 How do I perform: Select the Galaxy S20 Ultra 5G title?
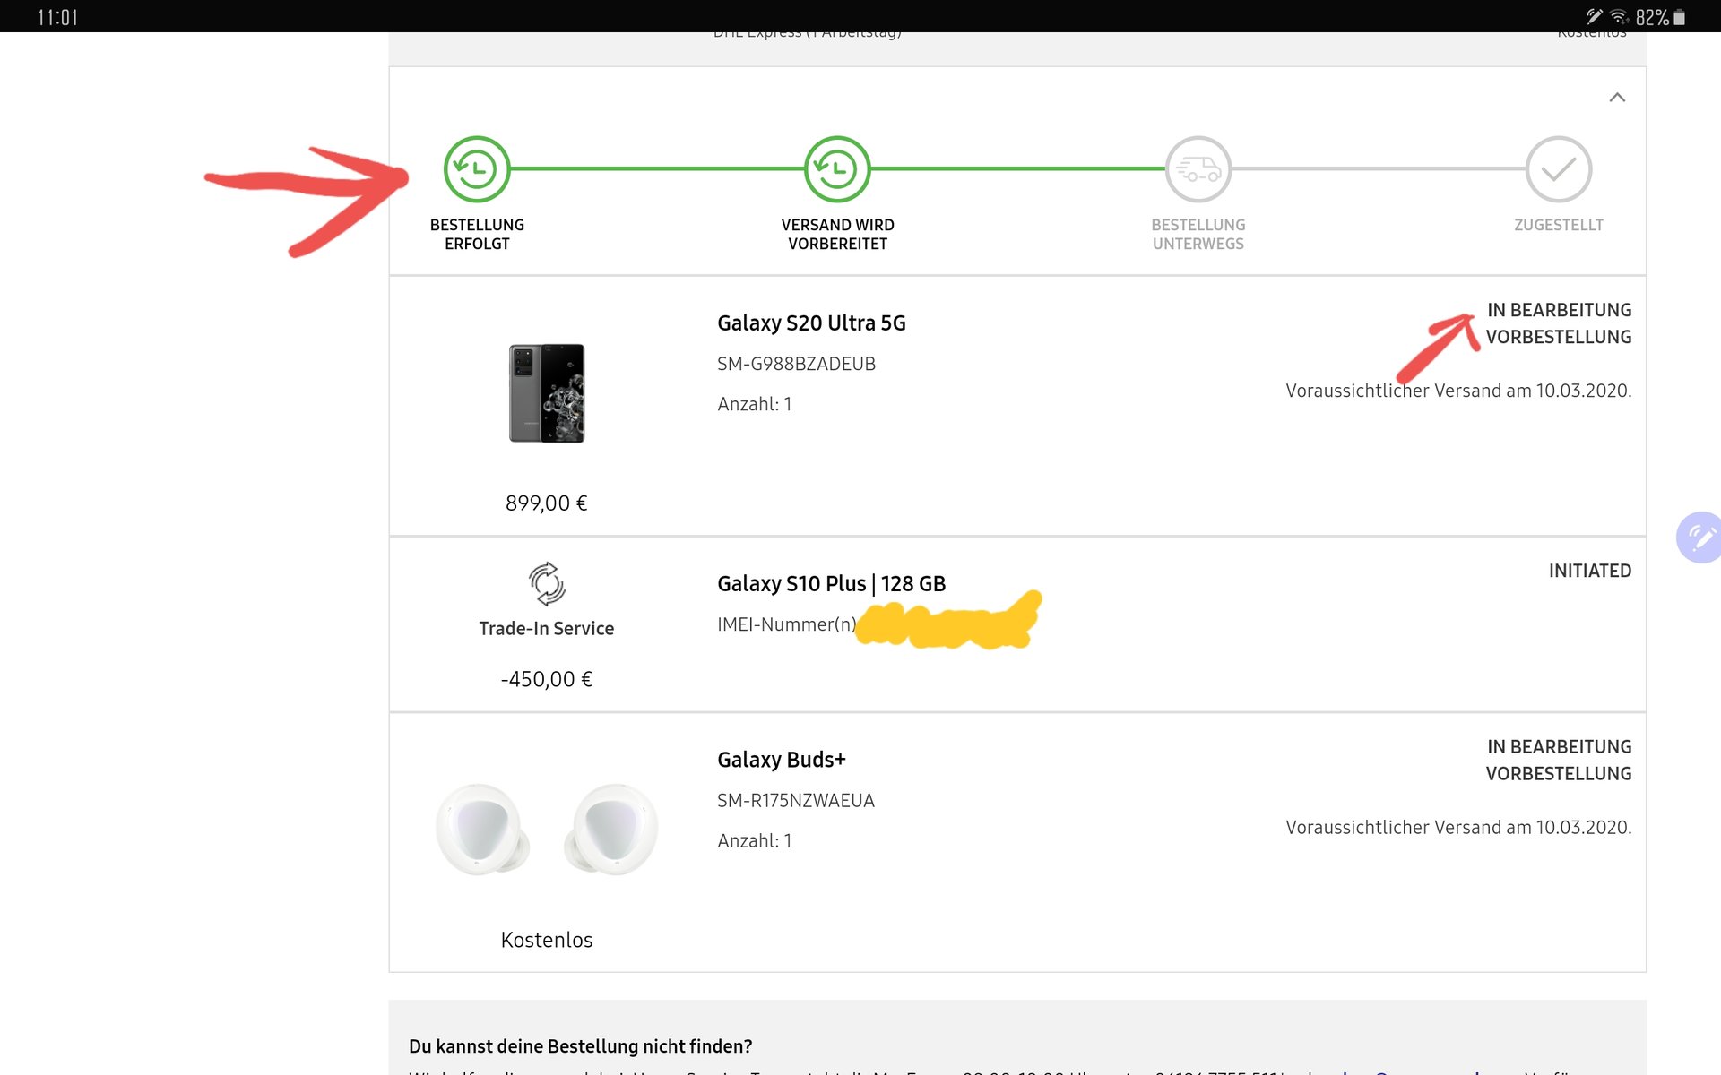811,323
